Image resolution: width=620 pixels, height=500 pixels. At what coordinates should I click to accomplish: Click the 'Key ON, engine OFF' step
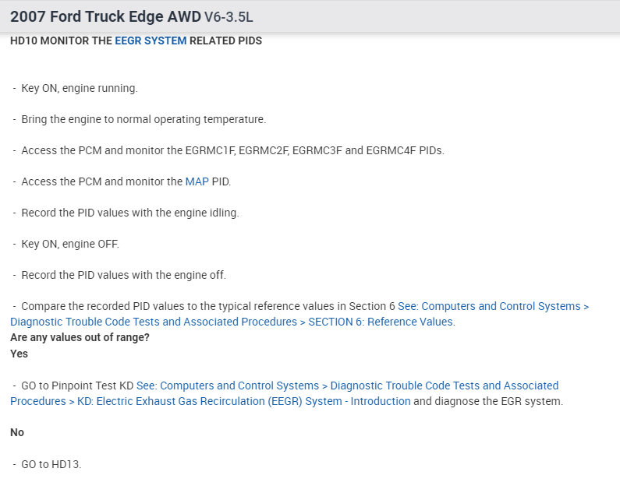pyautogui.click(x=69, y=244)
